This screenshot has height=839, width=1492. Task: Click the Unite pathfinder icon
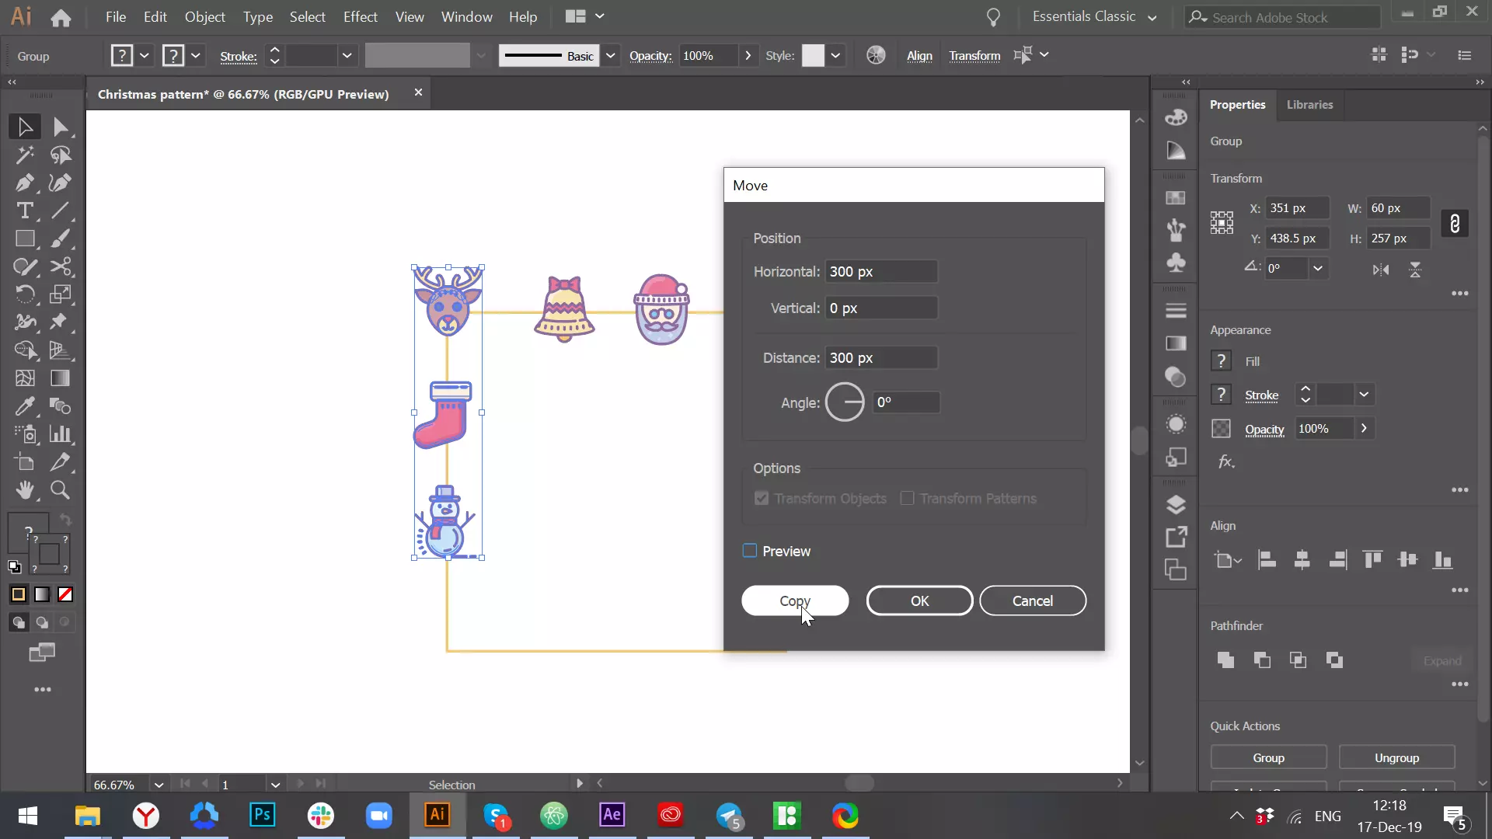click(1225, 660)
